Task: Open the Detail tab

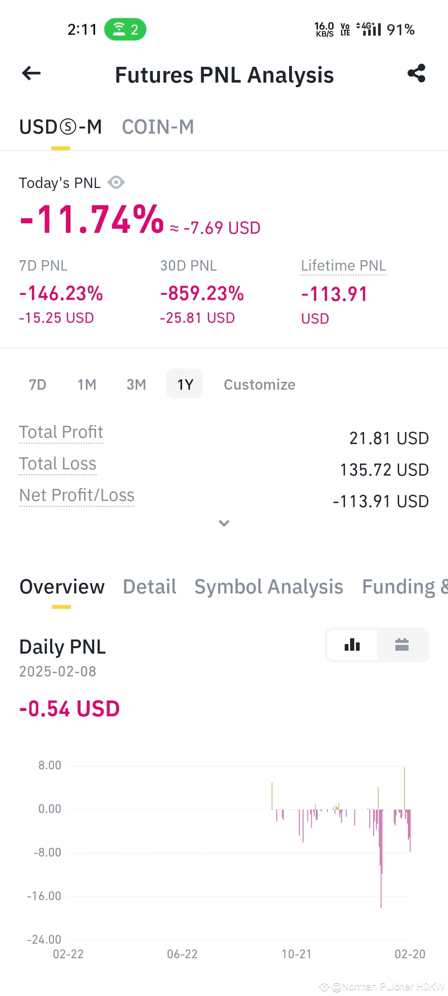Action: pos(150,587)
